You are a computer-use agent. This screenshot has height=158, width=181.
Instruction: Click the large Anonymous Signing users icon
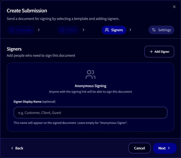(90, 74)
